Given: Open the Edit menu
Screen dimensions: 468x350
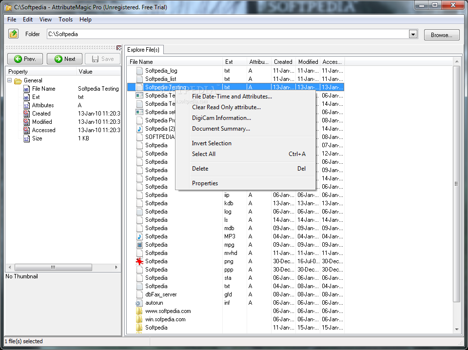Looking at the screenshot, I should [x=28, y=19].
